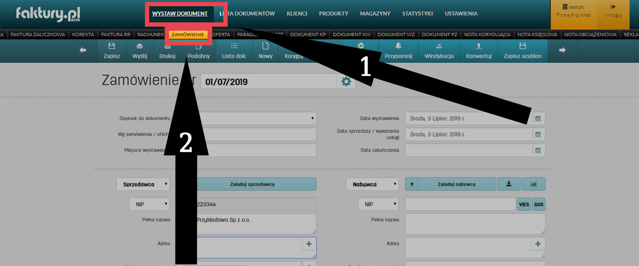Open the Statystyki menu
639x266 pixels.
(417, 13)
